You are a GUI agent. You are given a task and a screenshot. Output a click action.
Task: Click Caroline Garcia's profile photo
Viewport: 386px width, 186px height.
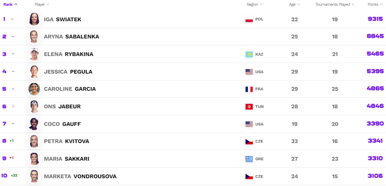point(34,89)
